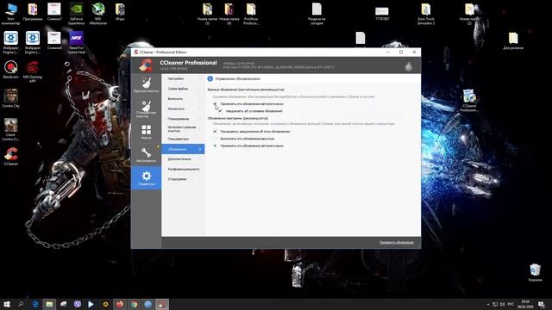The width and height of the screenshot is (552, 310).
Task: Open the Планирование settings page
Action: coord(183,119)
